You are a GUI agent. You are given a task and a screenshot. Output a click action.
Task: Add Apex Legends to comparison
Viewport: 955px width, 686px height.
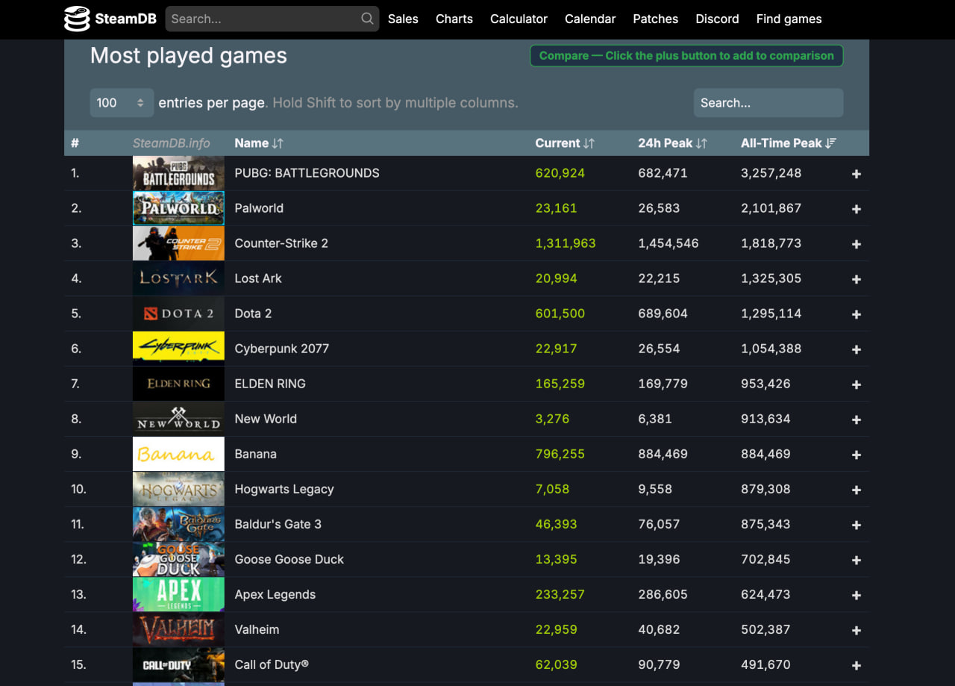857,595
